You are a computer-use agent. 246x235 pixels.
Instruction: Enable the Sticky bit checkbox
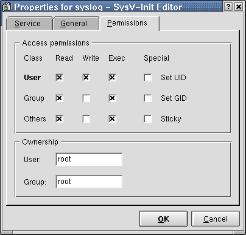pyautogui.click(x=148, y=119)
